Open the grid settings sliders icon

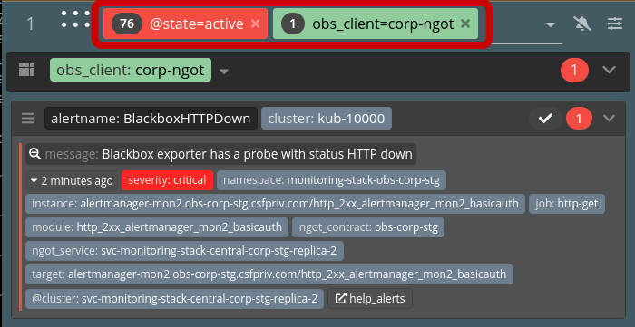(615, 24)
